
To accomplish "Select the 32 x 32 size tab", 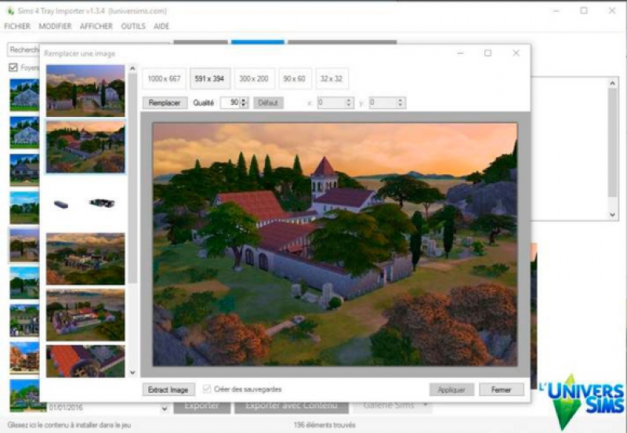I will [332, 78].
